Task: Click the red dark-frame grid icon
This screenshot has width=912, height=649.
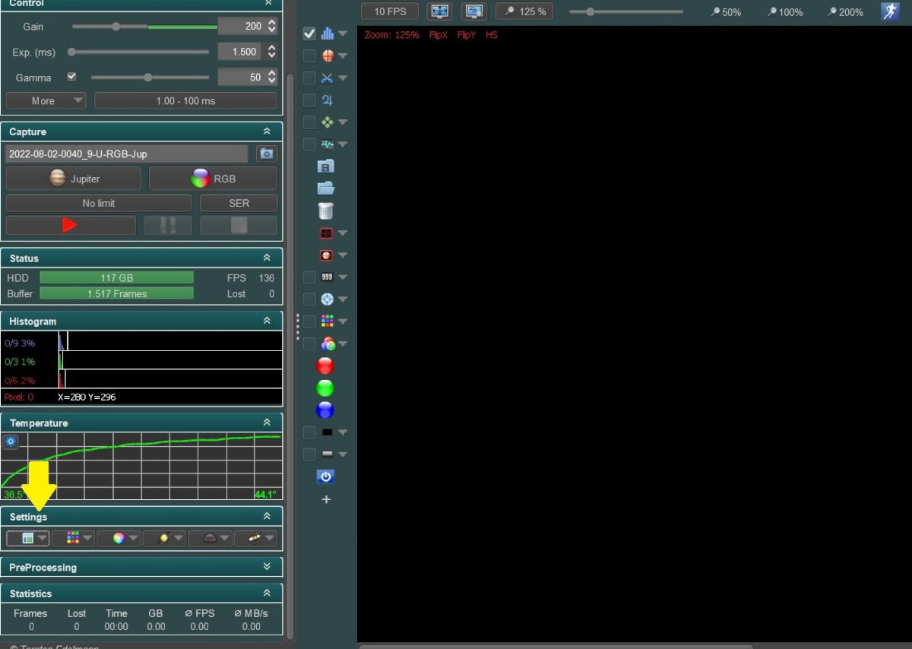Action: coord(327,233)
